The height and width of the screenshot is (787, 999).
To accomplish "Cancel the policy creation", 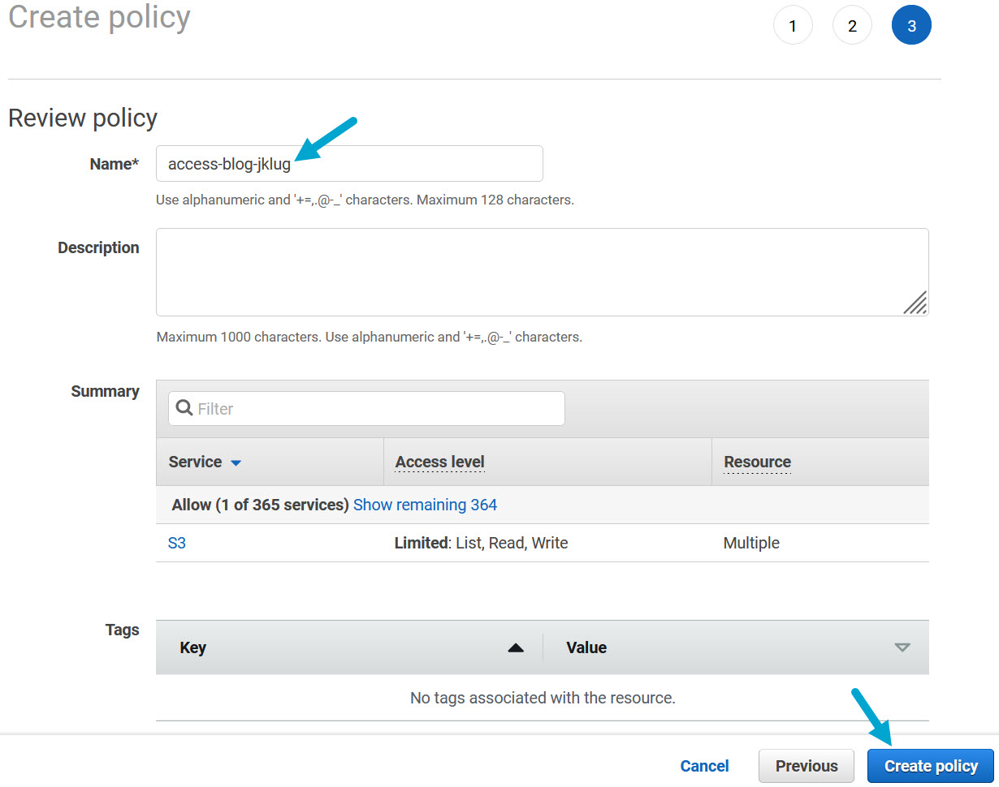I will pos(704,766).
